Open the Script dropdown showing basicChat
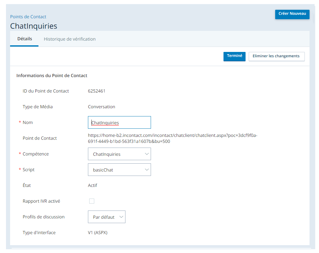 [x=119, y=170]
